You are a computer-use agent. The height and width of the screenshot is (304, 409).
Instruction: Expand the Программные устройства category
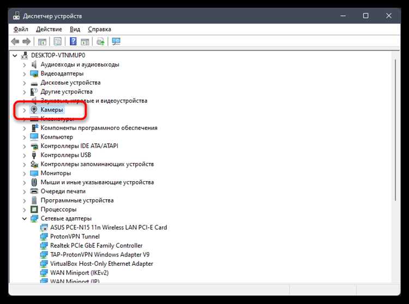(x=24, y=201)
